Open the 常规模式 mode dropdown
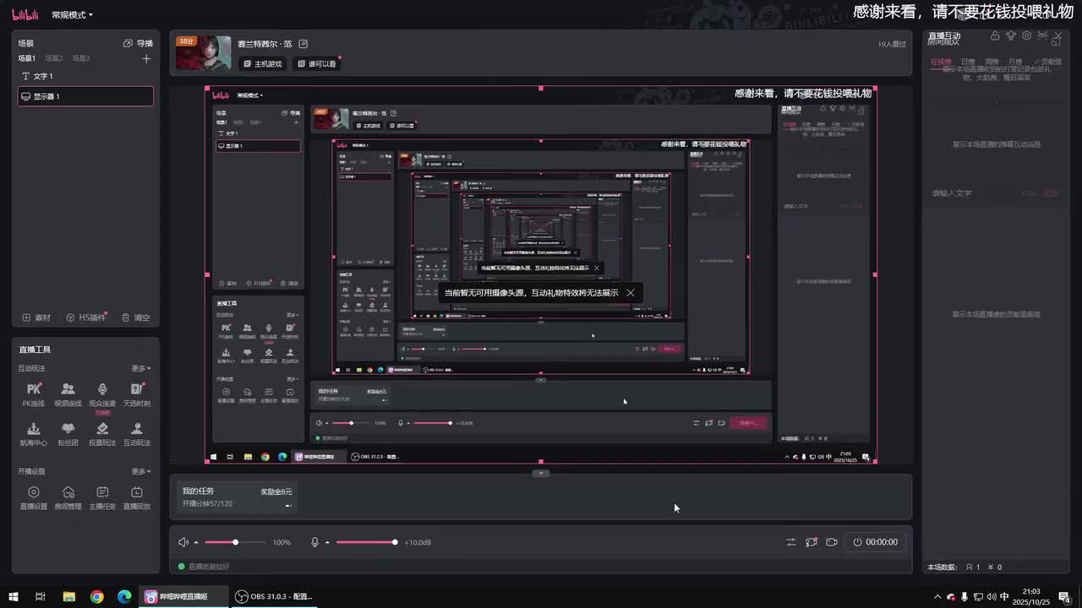Screen dimensions: 1082x608 tap(72, 15)
